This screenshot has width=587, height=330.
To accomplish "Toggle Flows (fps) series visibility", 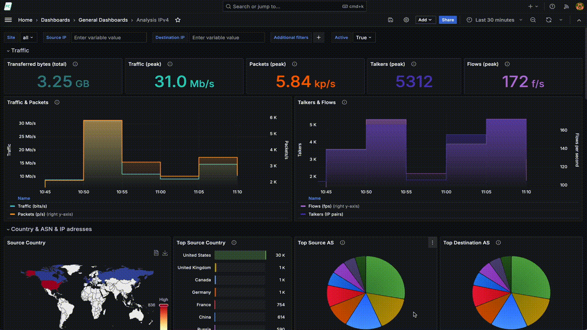I will pos(321,206).
